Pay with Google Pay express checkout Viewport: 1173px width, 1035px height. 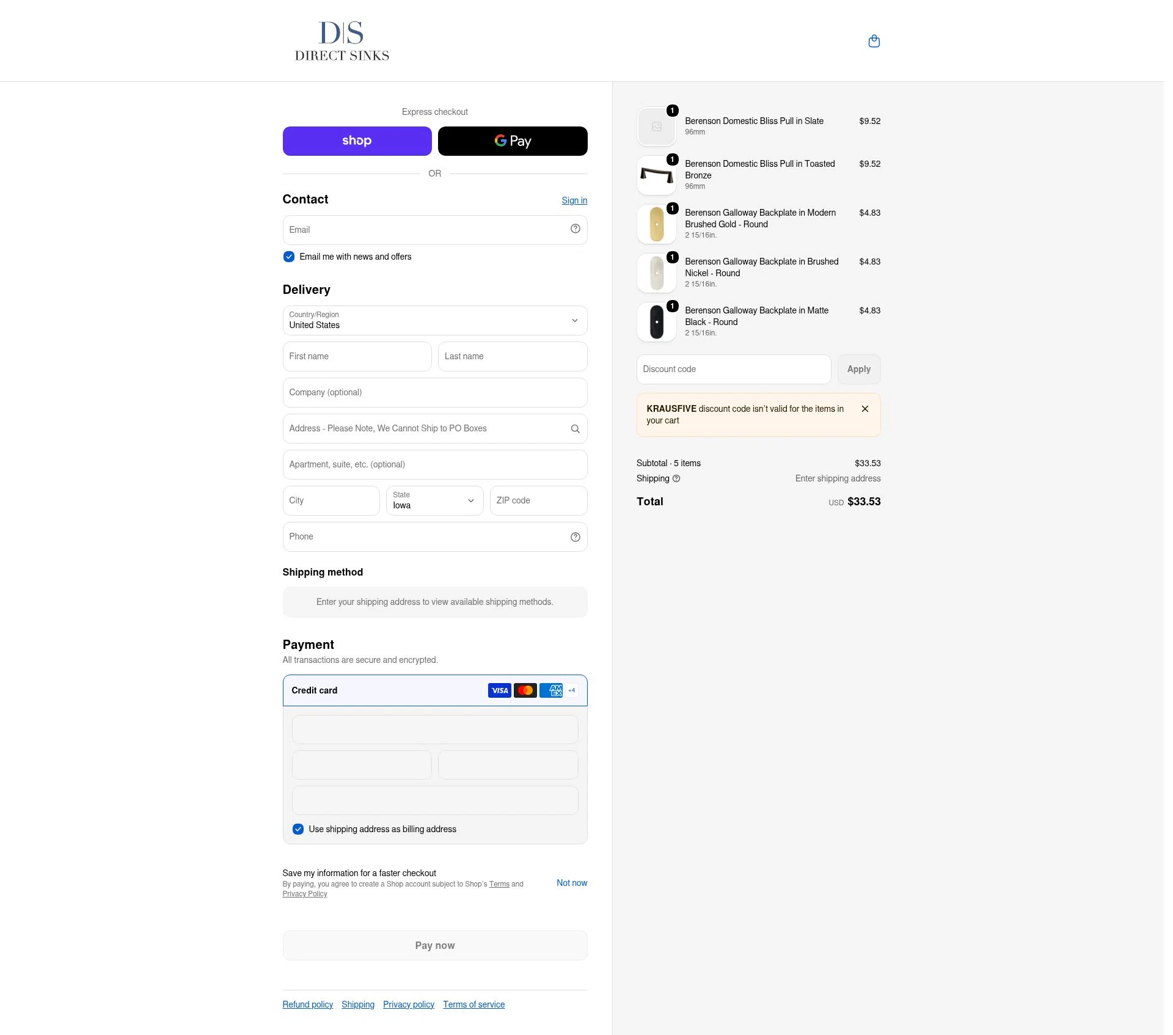click(x=513, y=141)
